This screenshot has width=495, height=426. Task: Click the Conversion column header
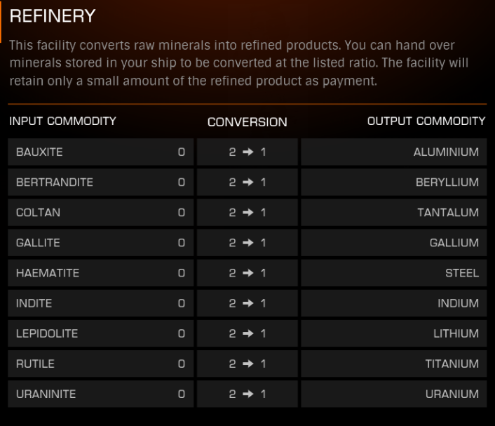pyautogui.click(x=247, y=122)
